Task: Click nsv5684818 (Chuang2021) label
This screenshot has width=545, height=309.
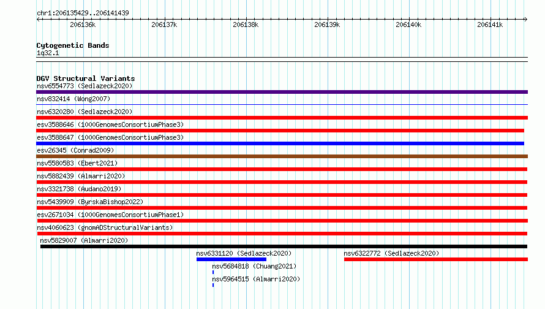Action: (x=254, y=266)
